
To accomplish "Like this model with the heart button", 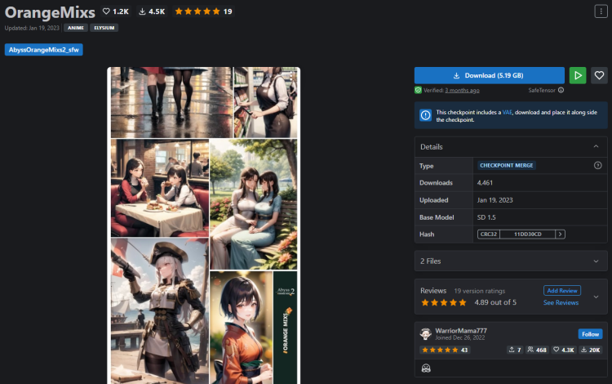I will 599,75.
